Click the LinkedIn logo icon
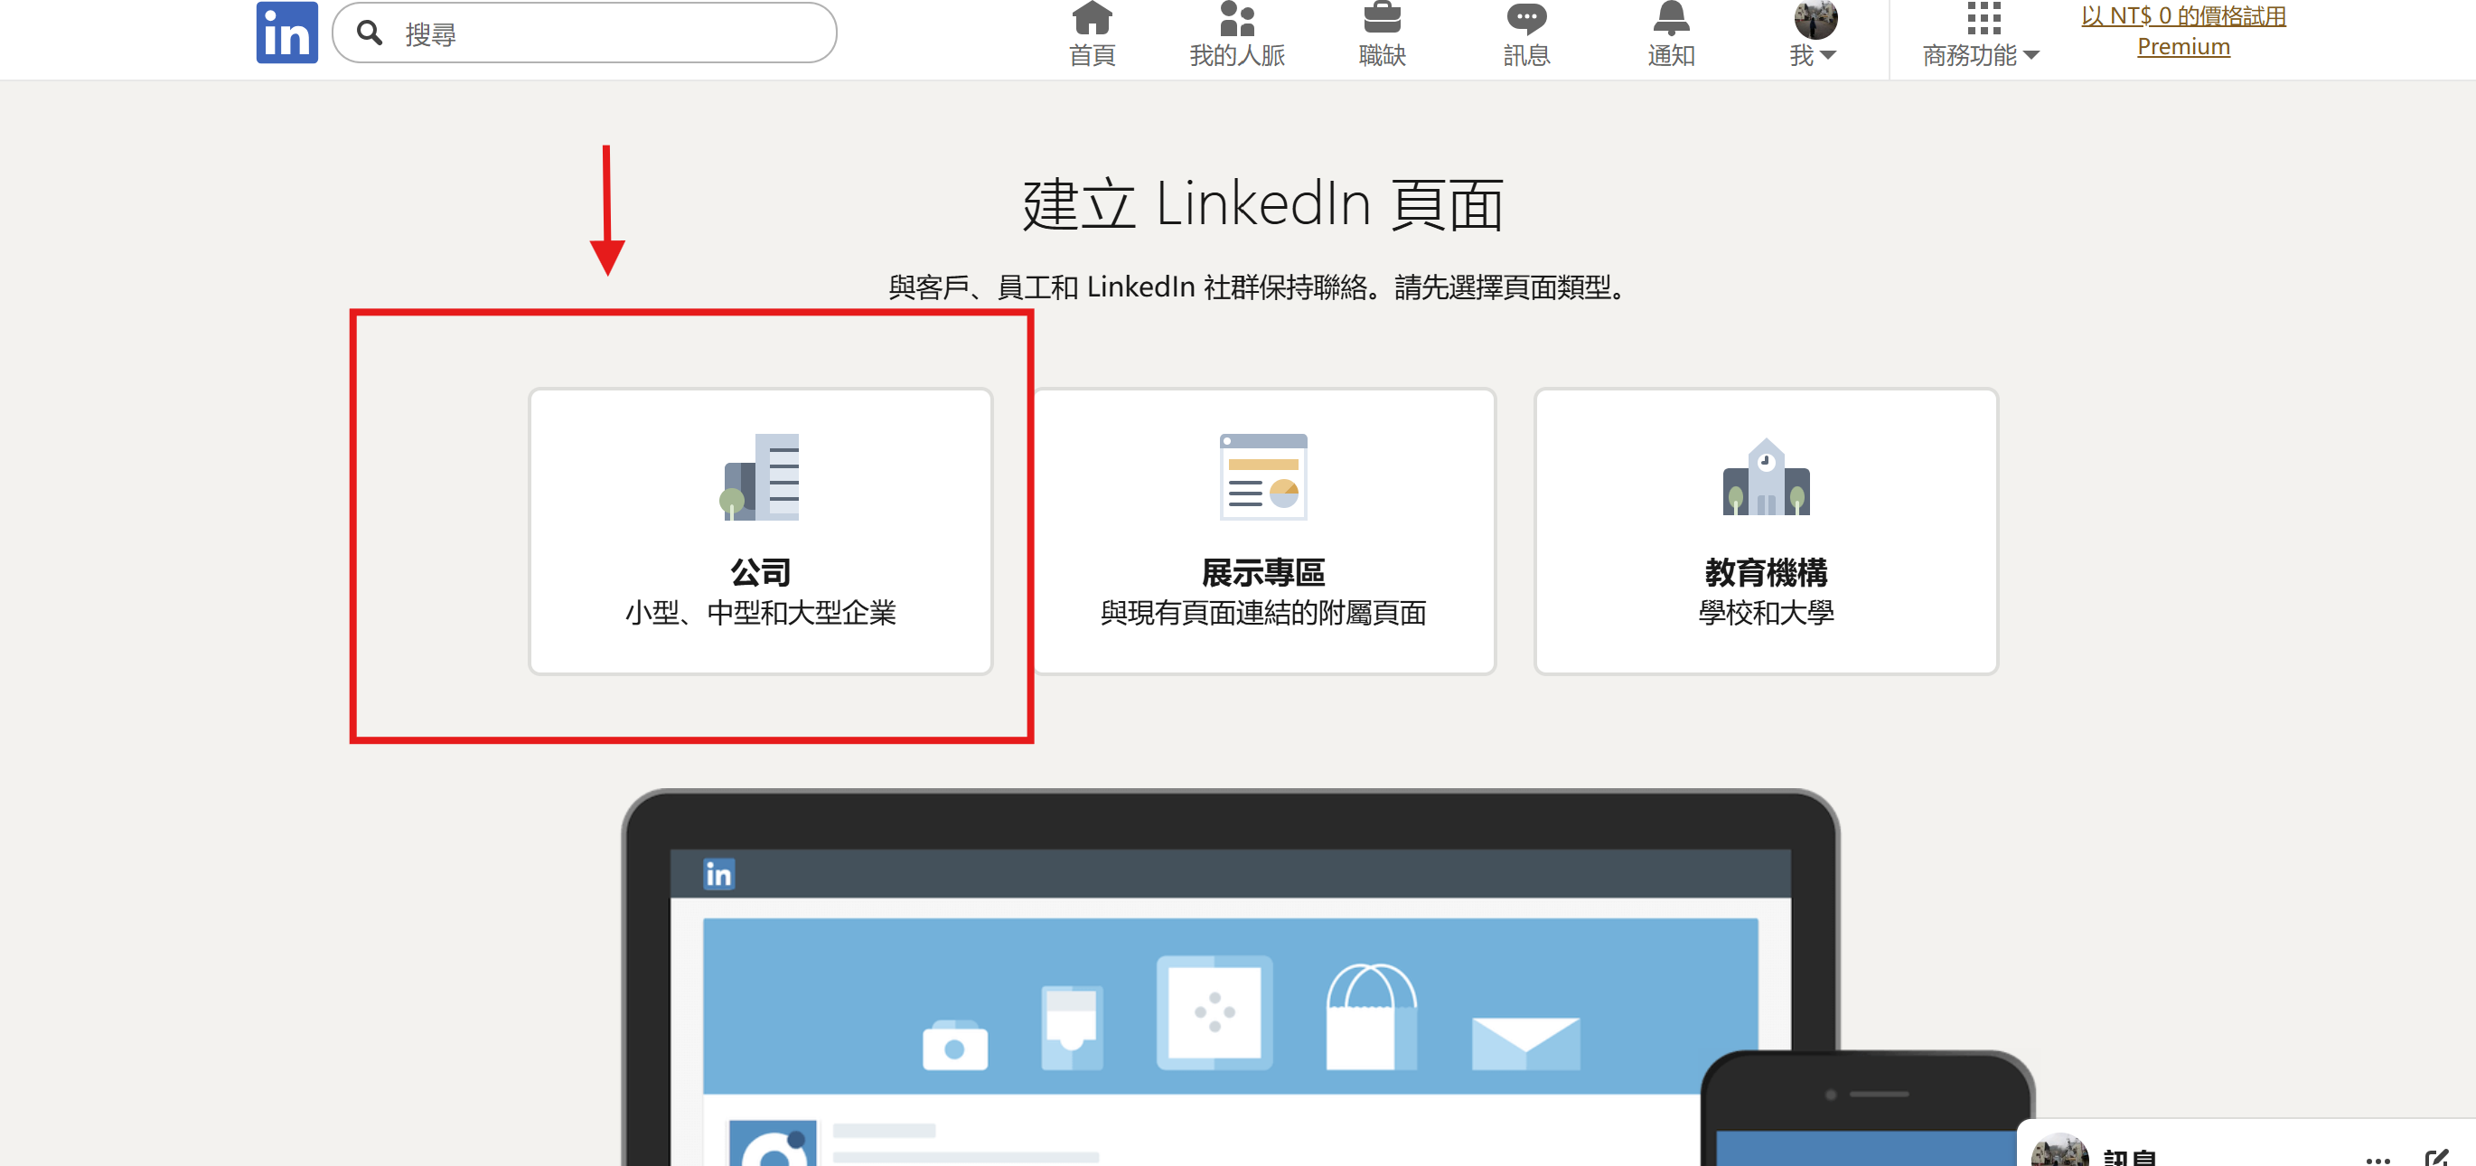The image size is (2476, 1166). pos(286,33)
